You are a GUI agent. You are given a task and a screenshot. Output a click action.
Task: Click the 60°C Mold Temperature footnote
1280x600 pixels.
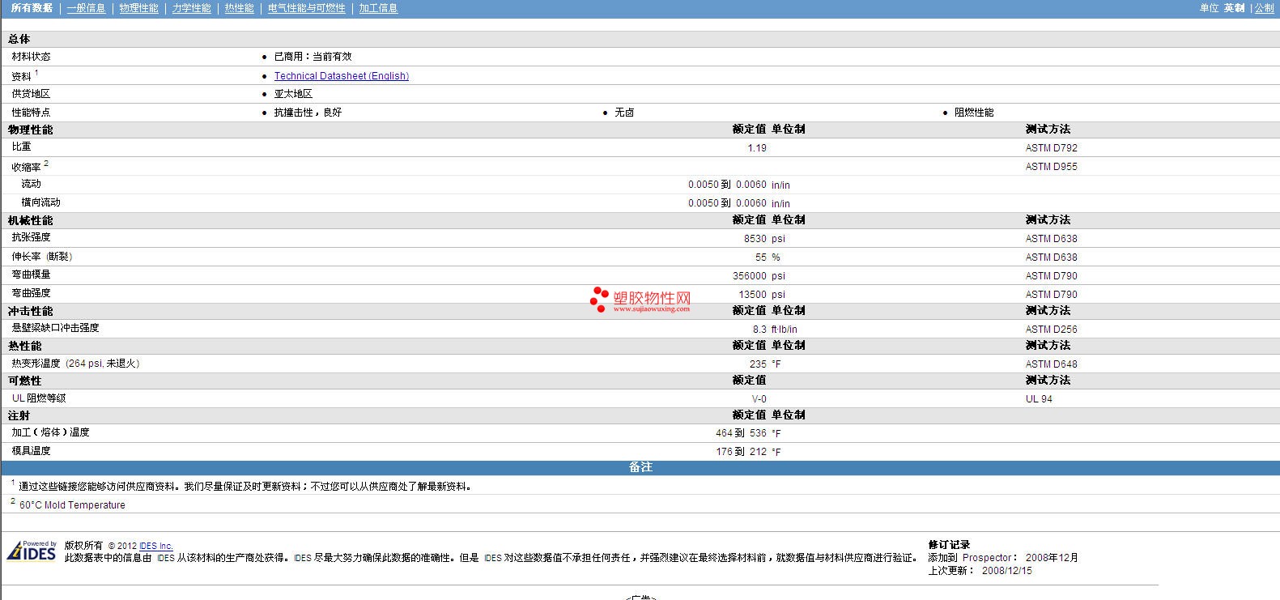(72, 505)
